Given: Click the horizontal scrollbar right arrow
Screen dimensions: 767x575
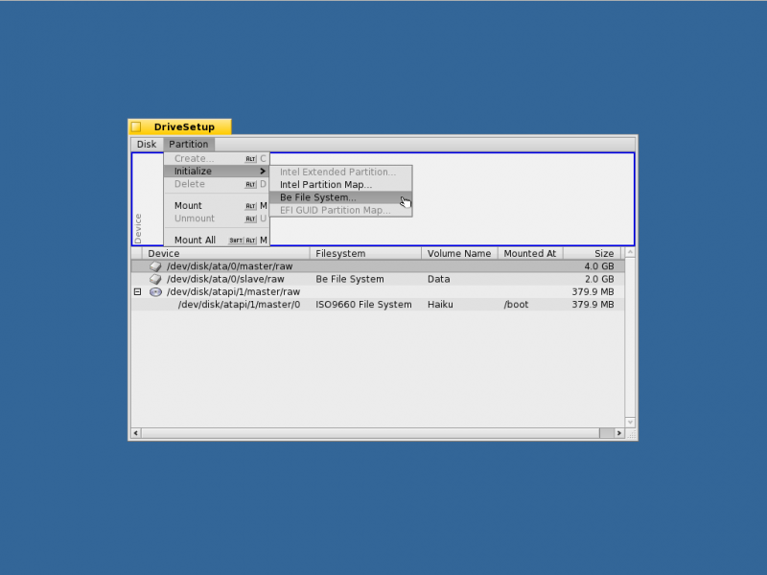Looking at the screenshot, I should click(x=619, y=433).
